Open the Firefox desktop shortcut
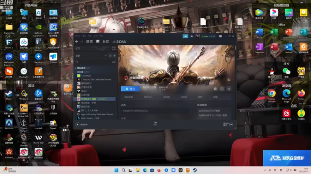This screenshot has width=311, height=174. pos(301,95)
